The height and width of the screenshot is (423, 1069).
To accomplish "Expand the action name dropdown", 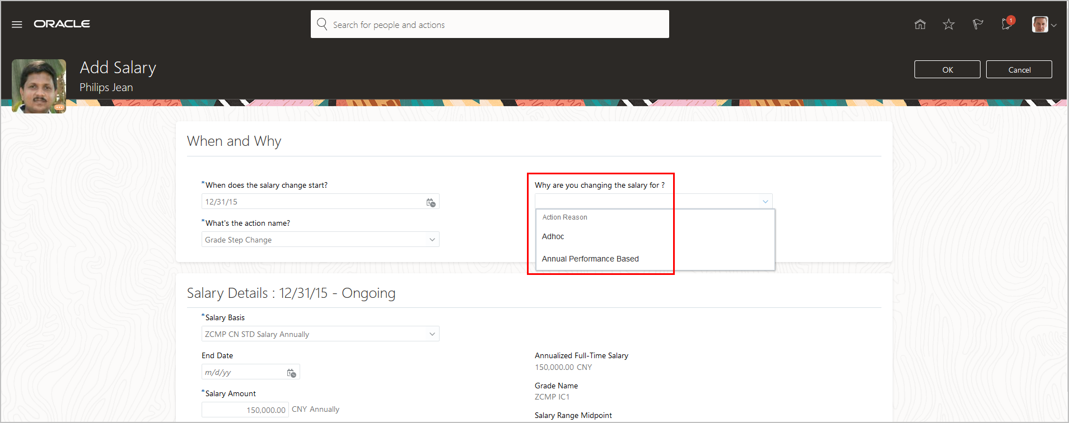I will [x=432, y=240].
